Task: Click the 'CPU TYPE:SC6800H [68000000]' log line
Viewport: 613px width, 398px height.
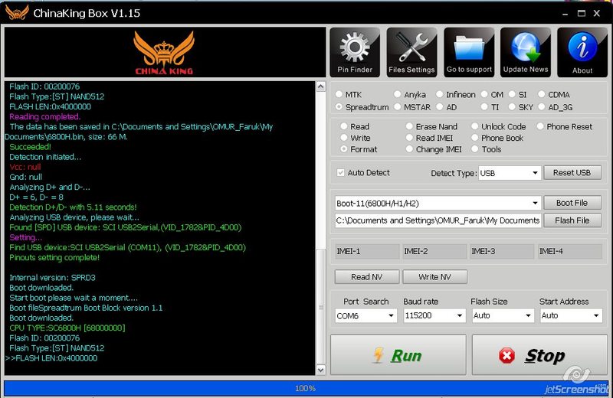Action: [x=67, y=328]
